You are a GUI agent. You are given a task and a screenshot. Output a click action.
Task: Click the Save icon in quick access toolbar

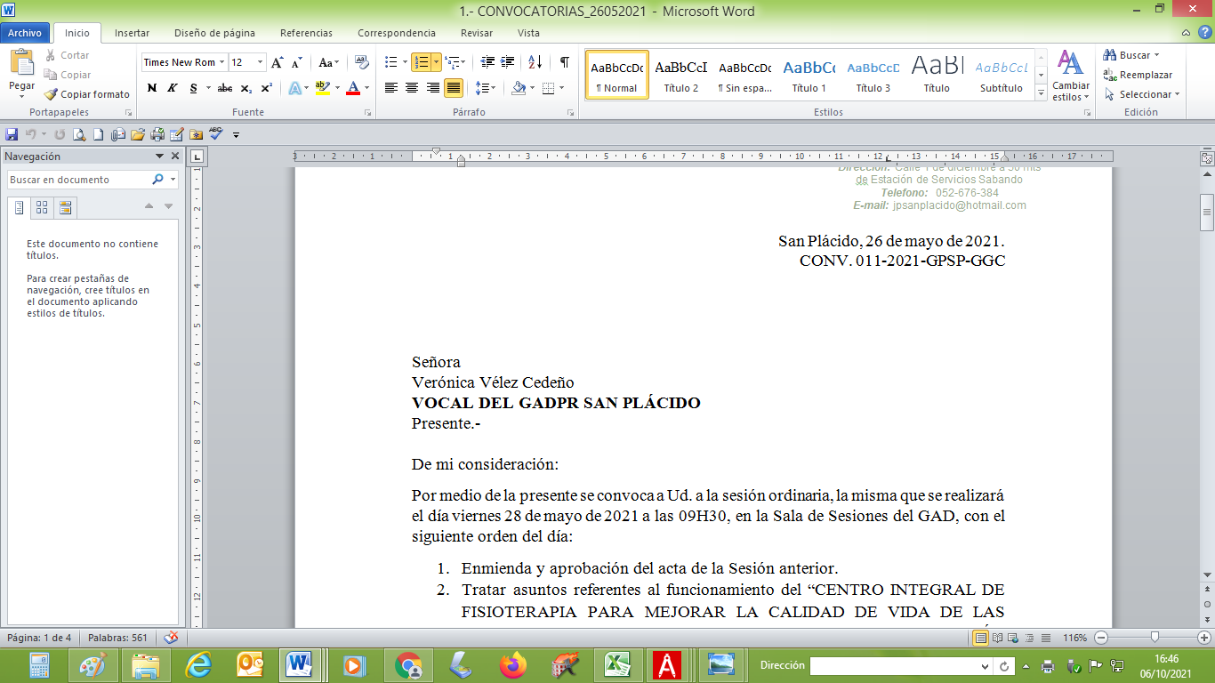(x=12, y=134)
